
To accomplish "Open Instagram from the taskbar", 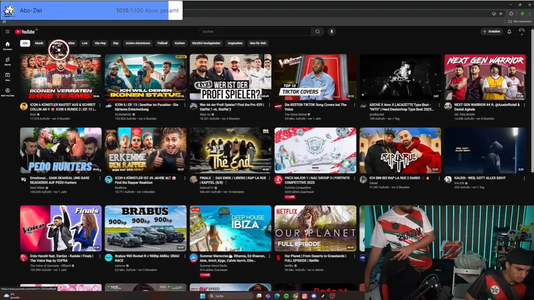I will click(305, 296).
